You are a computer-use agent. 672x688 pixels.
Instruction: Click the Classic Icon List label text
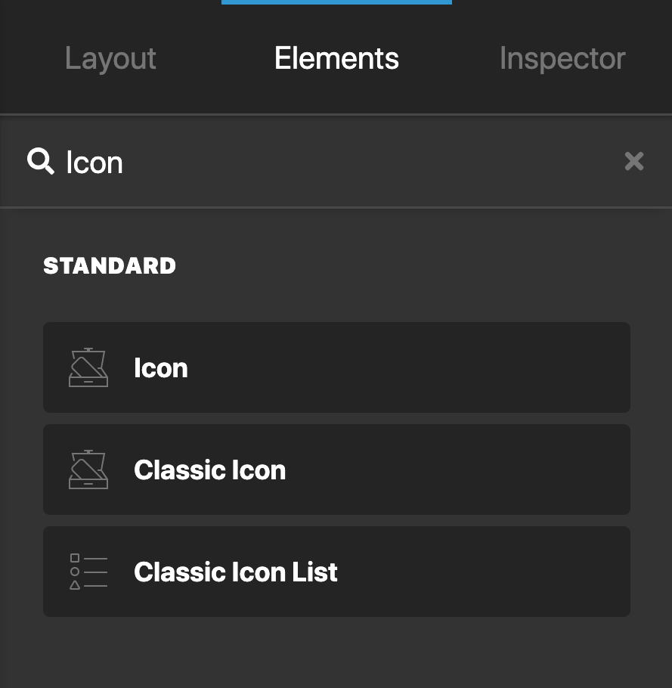pyautogui.click(x=235, y=572)
